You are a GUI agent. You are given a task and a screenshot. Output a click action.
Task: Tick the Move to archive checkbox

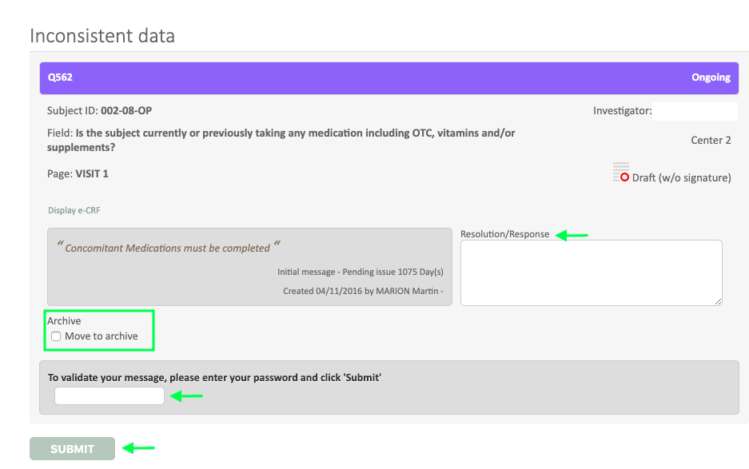(x=56, y=336)
